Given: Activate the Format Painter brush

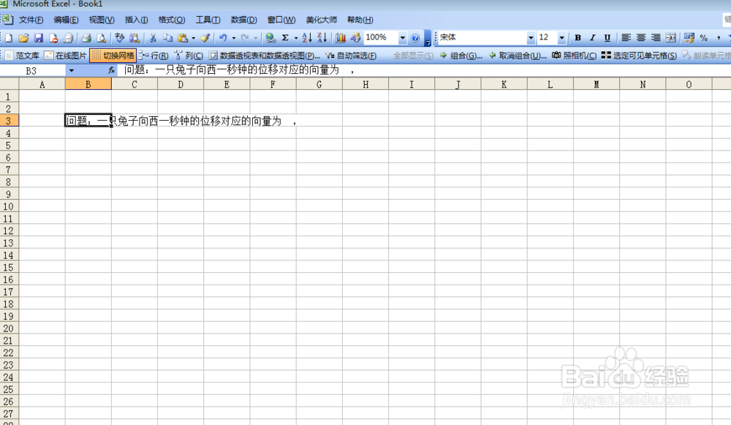Looking at the screenshot, I should (205, 38).
